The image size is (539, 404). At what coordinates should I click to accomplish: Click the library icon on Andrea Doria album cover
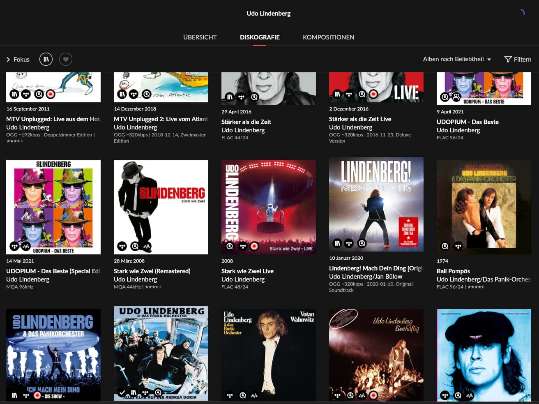click(x=134, y=392)
